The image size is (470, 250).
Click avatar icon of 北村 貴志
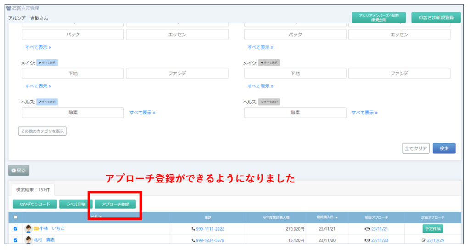click(28, 240)
